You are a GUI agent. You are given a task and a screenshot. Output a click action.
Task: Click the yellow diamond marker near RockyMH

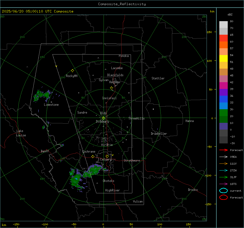(x=72, y=71)
